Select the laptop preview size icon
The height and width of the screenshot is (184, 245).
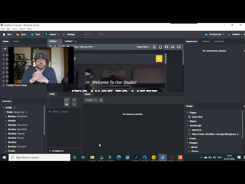[x=173, y=47]
